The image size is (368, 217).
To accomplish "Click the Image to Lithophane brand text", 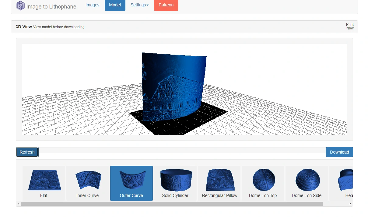I will coord(51,6).
